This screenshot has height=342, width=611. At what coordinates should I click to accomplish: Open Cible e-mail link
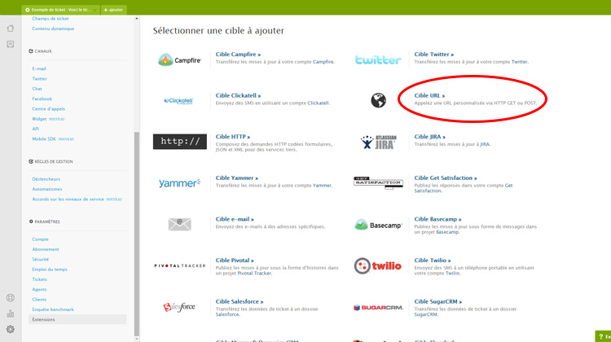tap(235, 219)
